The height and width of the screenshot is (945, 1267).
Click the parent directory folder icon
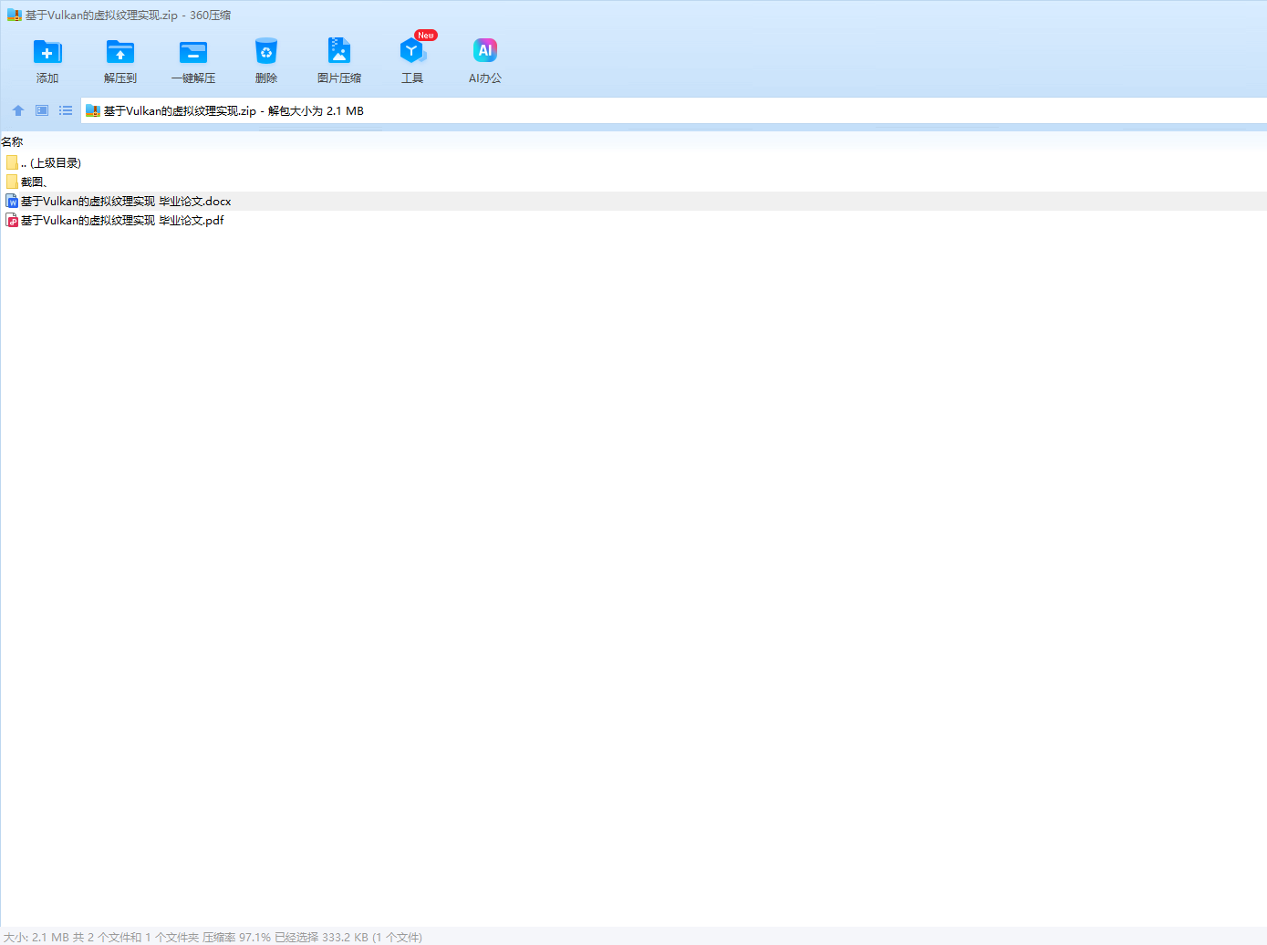click(x=12, y=162)
